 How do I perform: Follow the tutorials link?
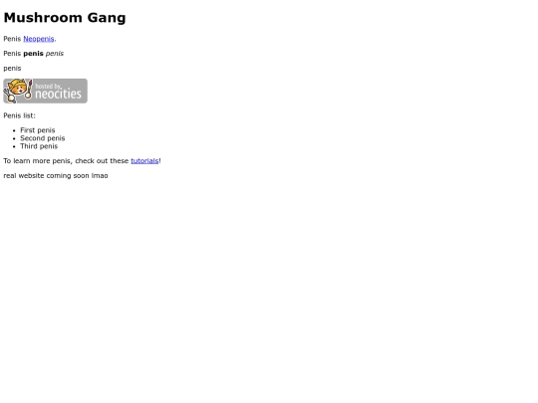[144, 161]
